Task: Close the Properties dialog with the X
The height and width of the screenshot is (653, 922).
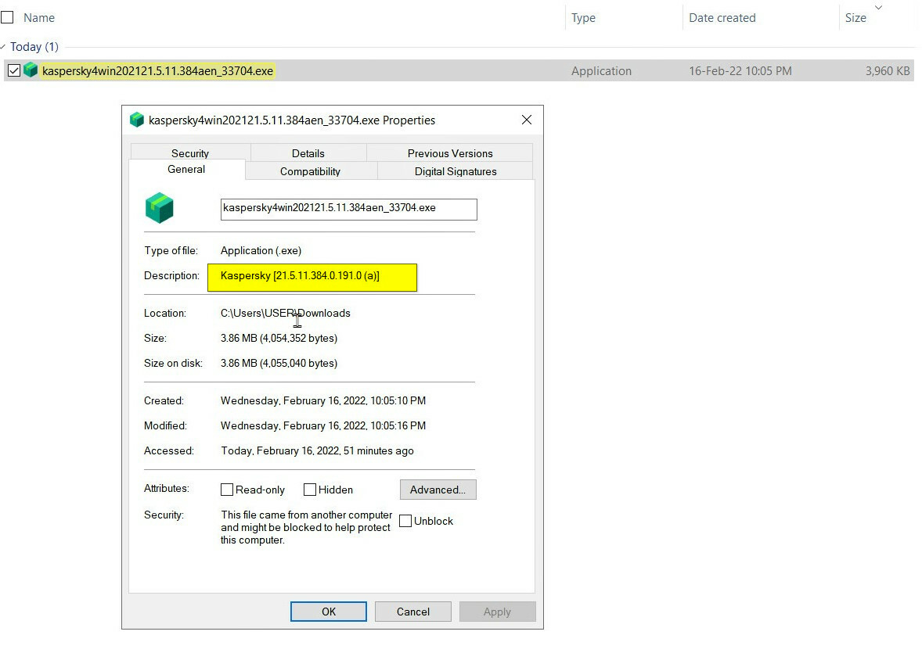Action: (x=526, y=120)
